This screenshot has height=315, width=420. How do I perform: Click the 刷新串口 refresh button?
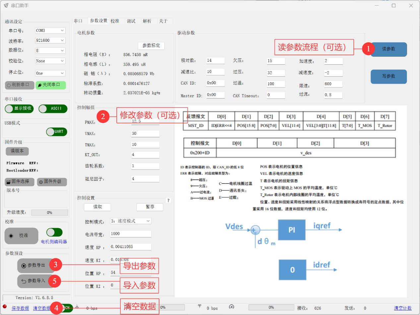point(20,85)
